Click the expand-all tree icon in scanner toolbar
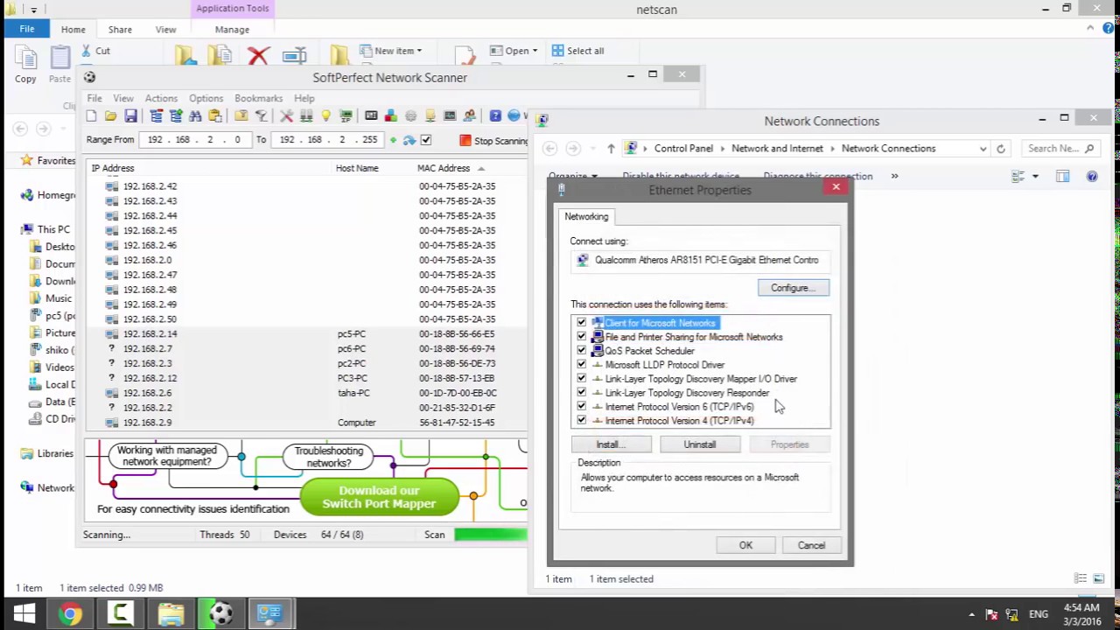 coord(176,116)
